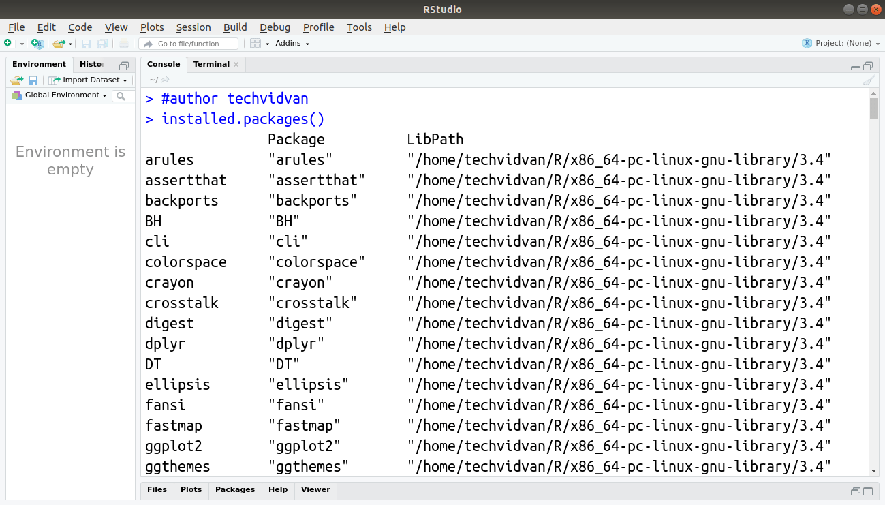Open the Create New Project icon
This screenshot has width=885, height=505.
tap(37, 43)
